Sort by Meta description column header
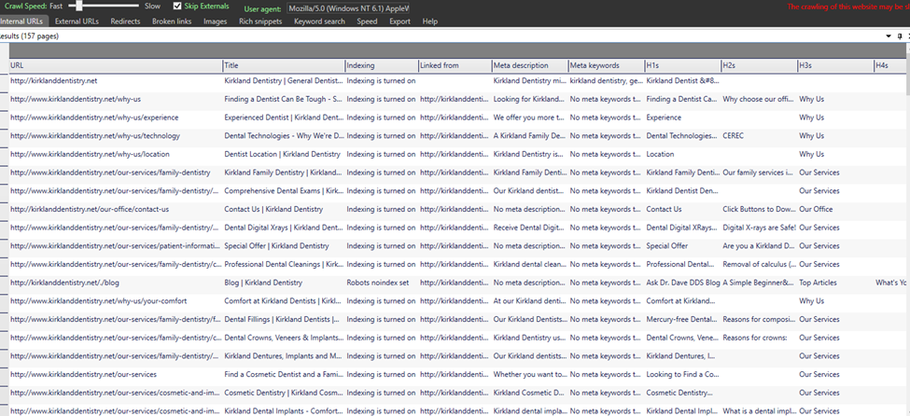 [530, 65]
